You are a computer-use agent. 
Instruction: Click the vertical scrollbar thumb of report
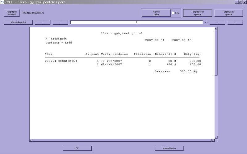pyautogui.click(x=216, y=52)
